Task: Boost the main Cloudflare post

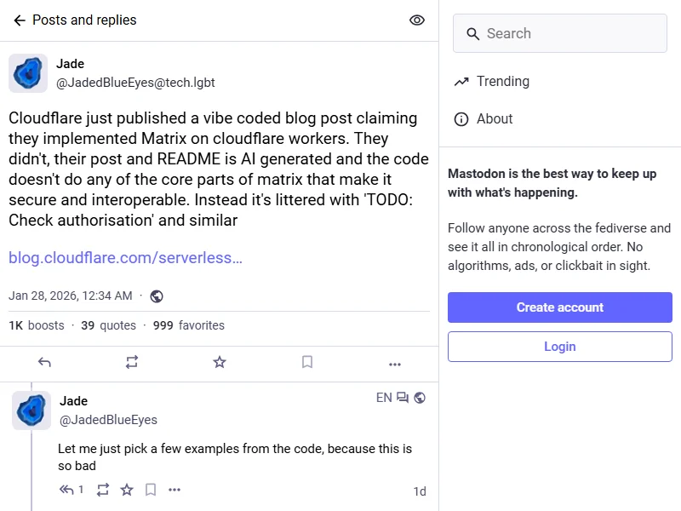Action: click(132, 363)
